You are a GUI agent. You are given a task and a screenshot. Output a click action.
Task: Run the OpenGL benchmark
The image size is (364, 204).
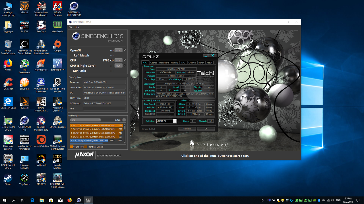118,50
